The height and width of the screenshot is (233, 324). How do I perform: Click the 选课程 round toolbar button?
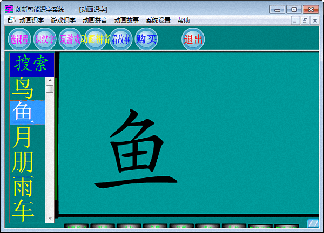20,39
